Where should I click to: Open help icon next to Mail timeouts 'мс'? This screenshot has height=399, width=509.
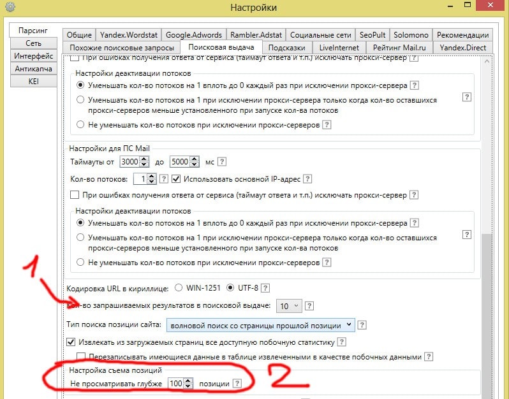pyautogui.click(x=222, y=161)
